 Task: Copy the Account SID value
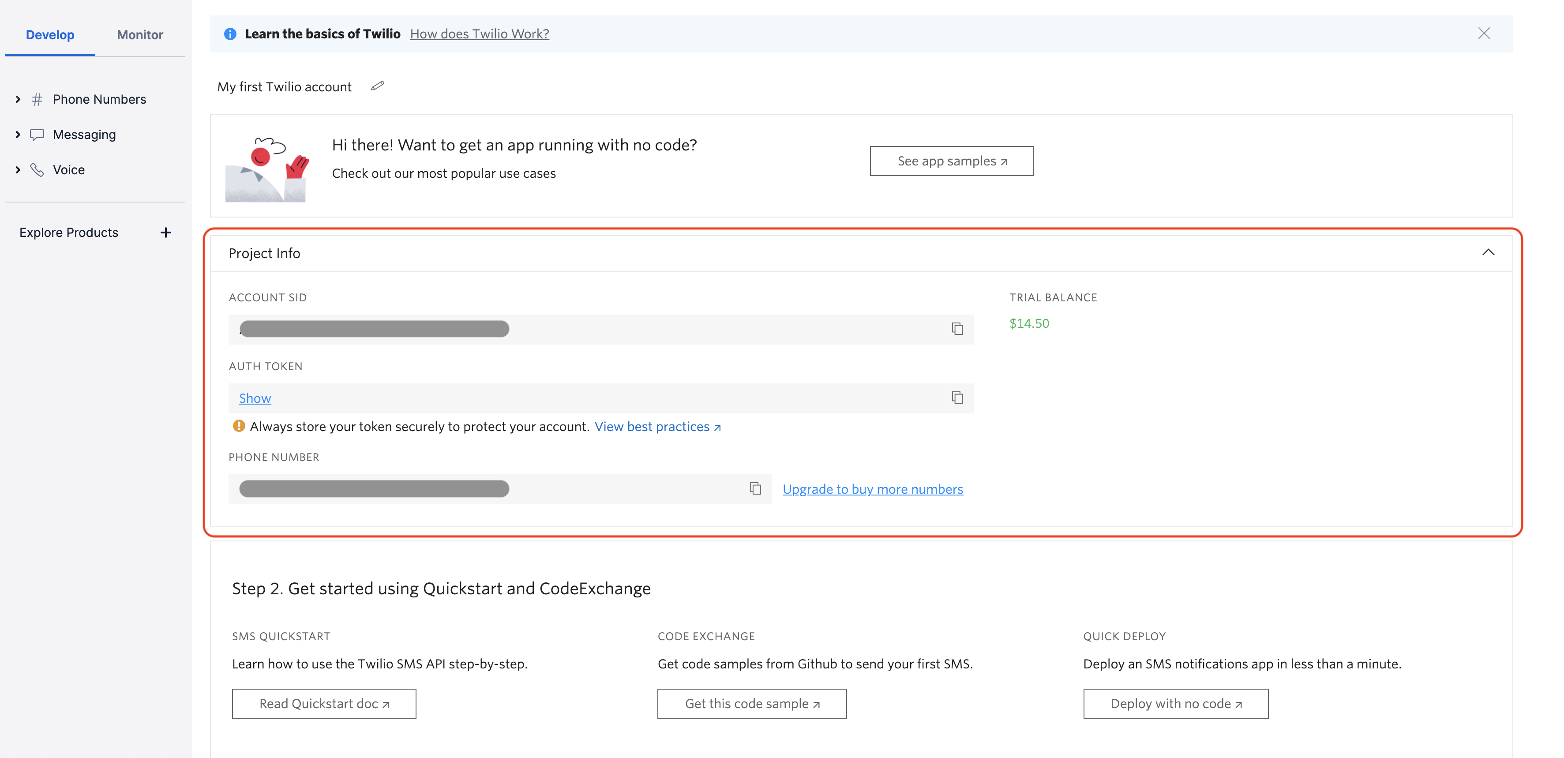pyautogui.click(x=957, y=329)
